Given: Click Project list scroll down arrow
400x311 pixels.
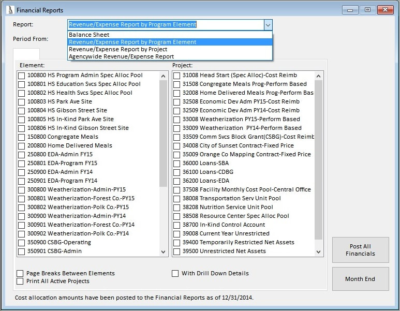Looking at the screenshot, I should (318, 252).
